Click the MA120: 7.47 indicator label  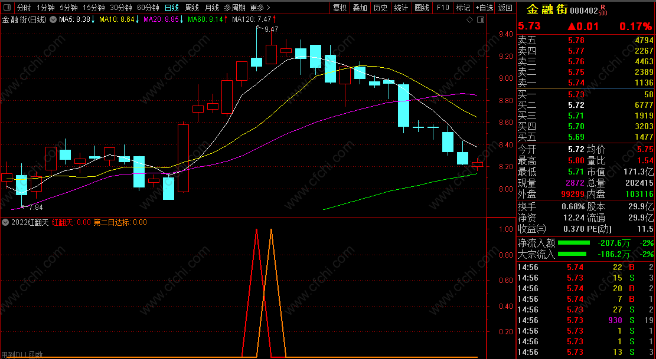click(x=254, y=19)
